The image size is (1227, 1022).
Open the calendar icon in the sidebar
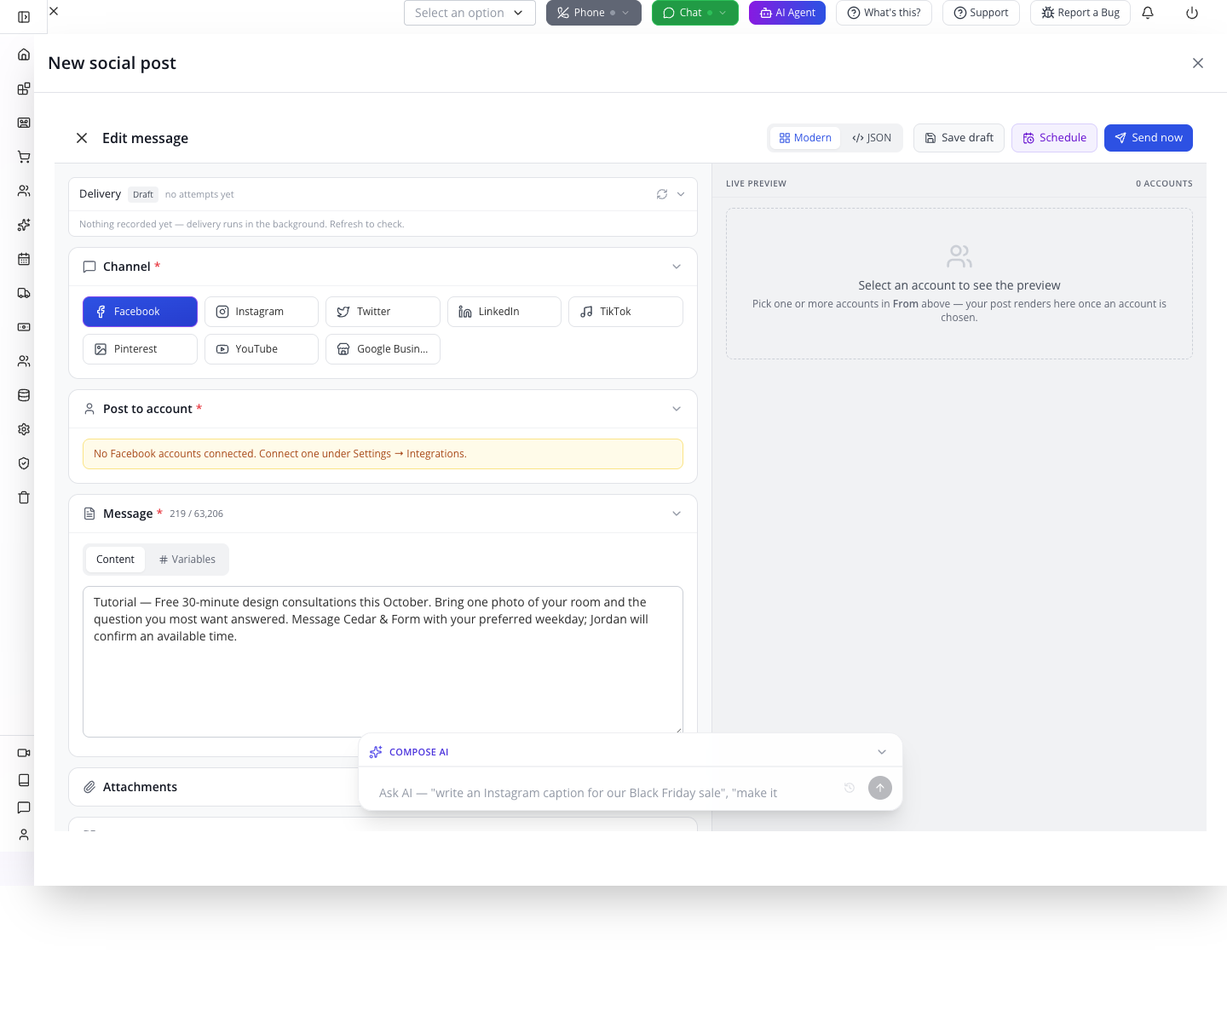pyautogui.click(x=24, y=259)
